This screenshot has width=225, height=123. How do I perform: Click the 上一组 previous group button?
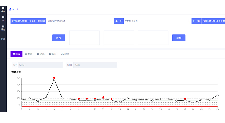[x=119, y=21]
